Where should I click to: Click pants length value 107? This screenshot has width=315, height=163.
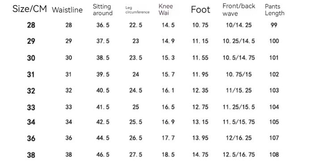pos(274,138)
